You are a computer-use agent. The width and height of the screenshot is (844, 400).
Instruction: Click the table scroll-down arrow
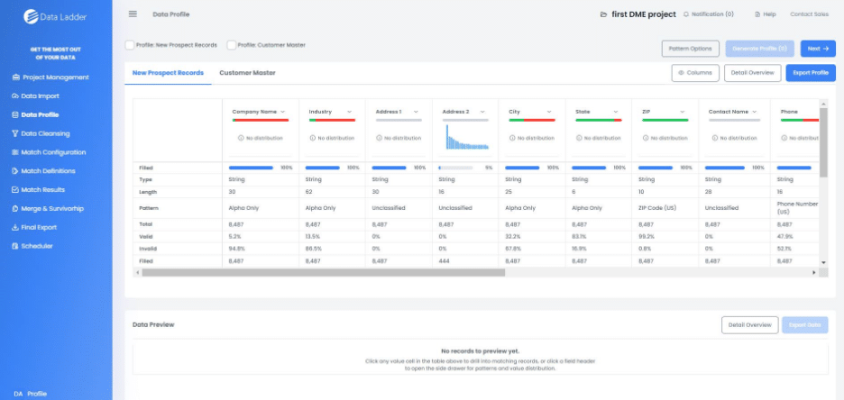tap(823, 262)
